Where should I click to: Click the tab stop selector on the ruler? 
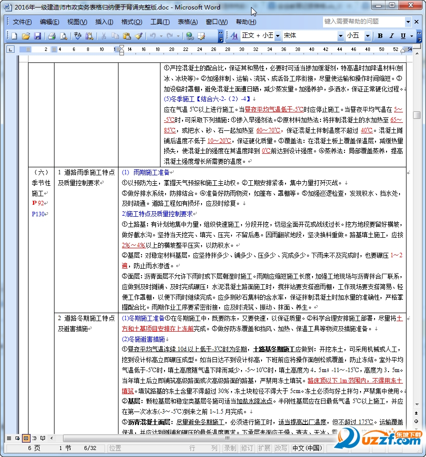coord(10,49)
